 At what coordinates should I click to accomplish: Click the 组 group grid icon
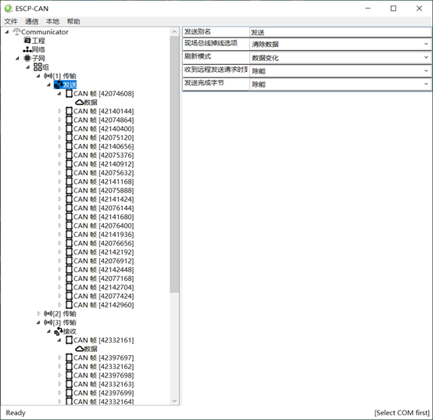(x=38, y=66)
